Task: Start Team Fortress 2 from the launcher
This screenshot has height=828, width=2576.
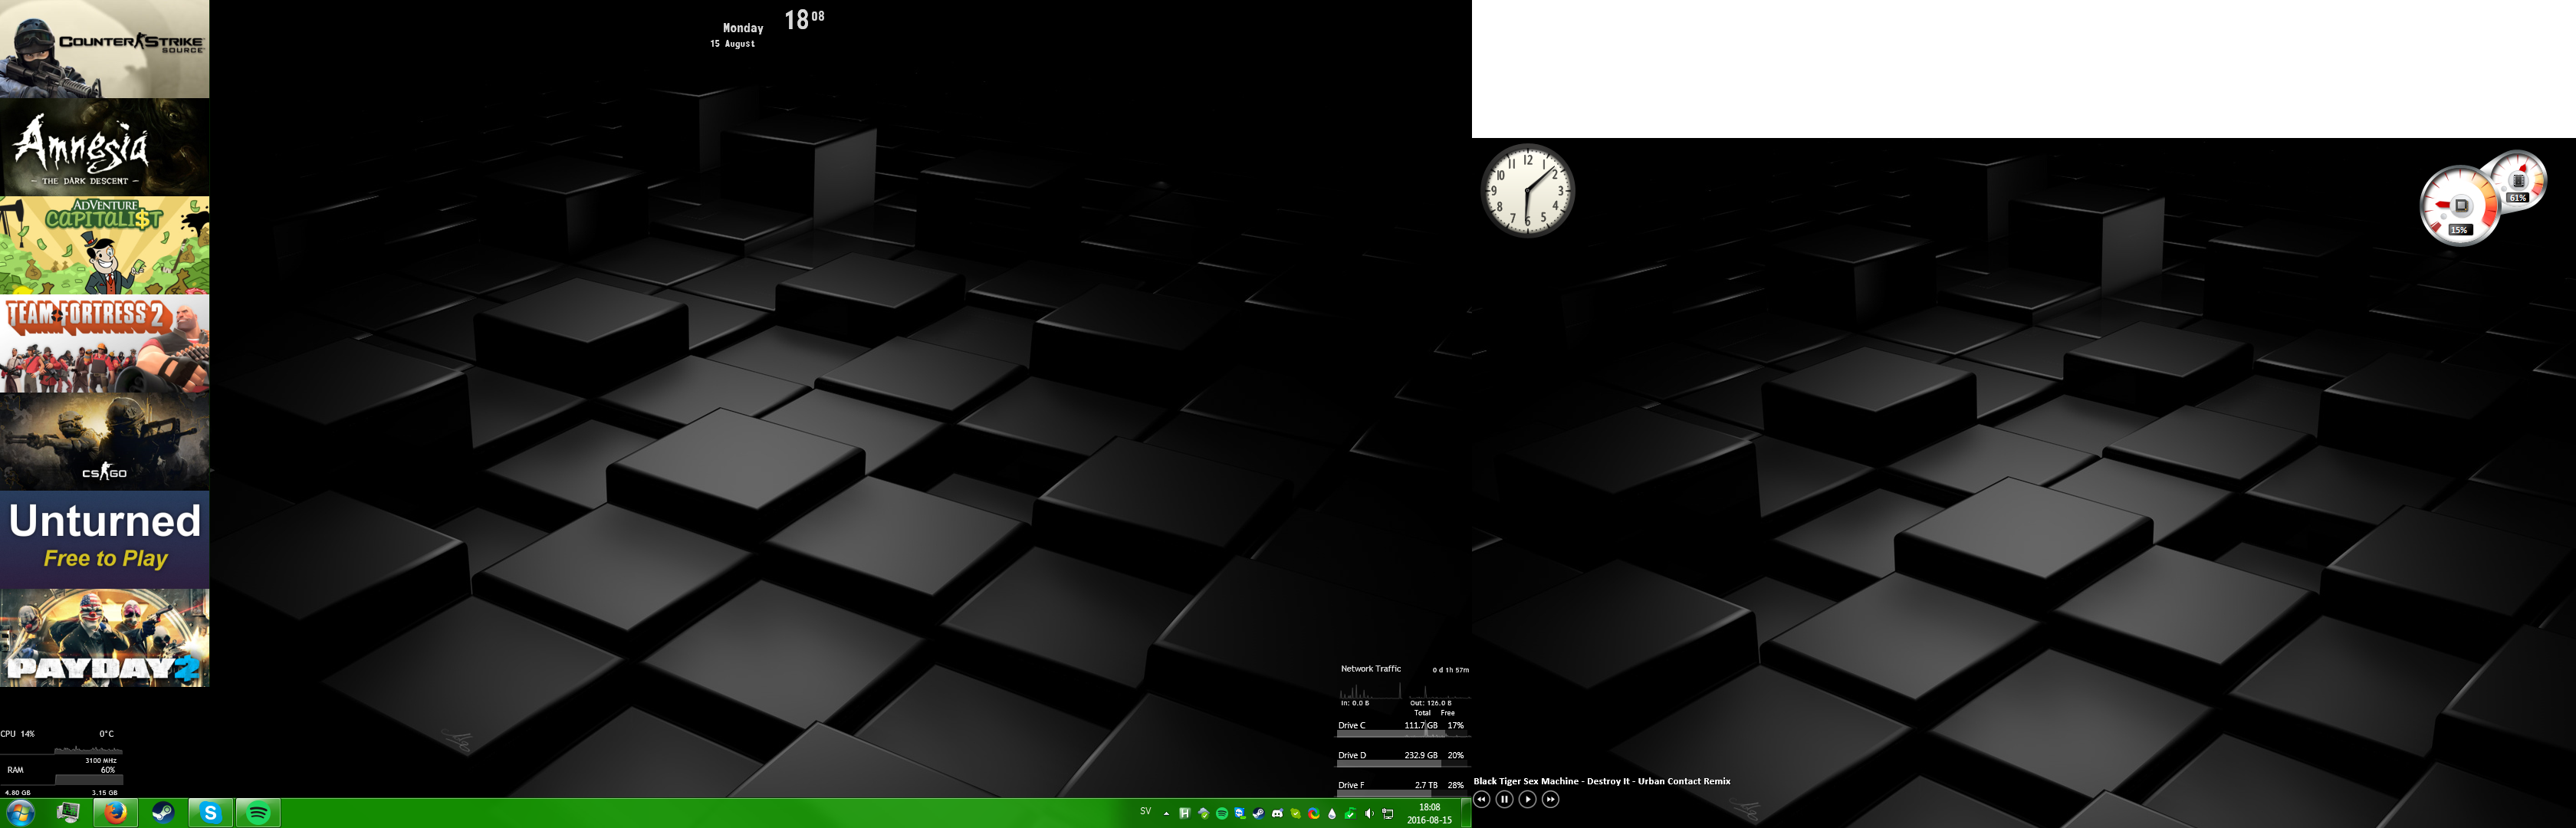Action: [x=104, y=343]
